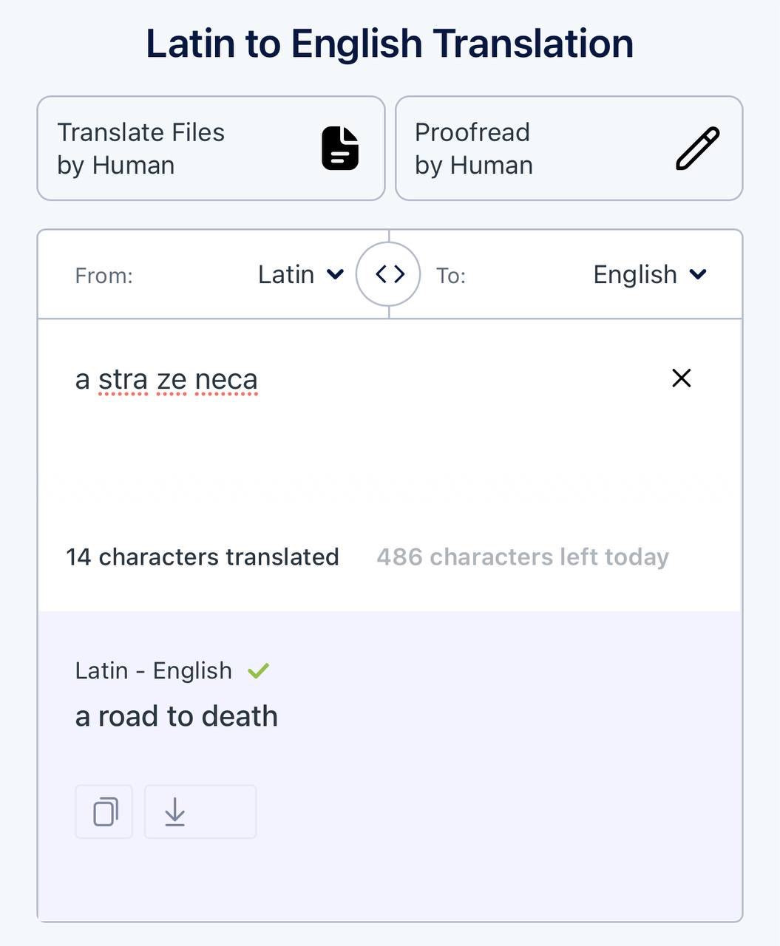The width and height of the screenshot is (780, 946).
Task: Open the Latin source language dropdown
Action: pos(301,275)
